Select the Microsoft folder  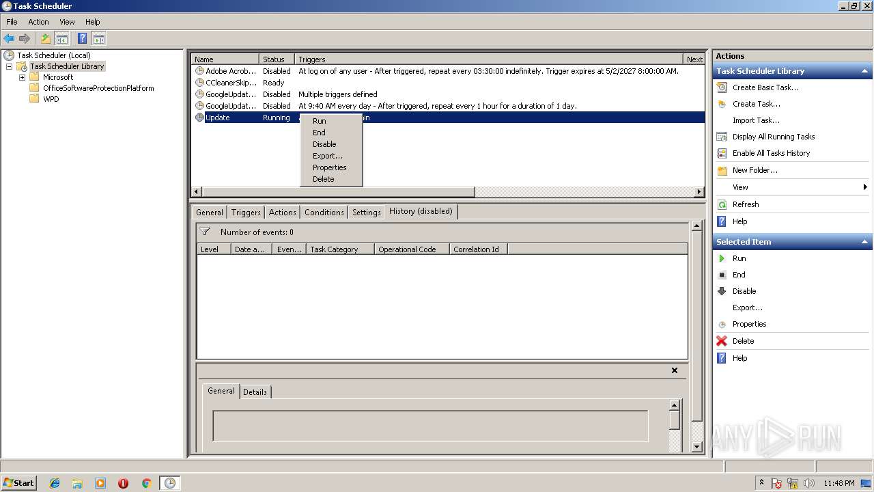tap(58, 77)
